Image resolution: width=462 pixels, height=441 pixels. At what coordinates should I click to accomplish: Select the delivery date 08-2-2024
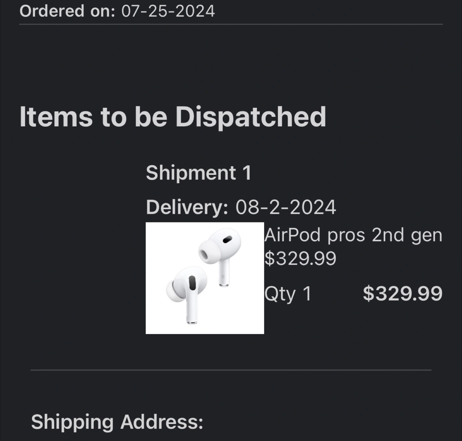[286, 207]
